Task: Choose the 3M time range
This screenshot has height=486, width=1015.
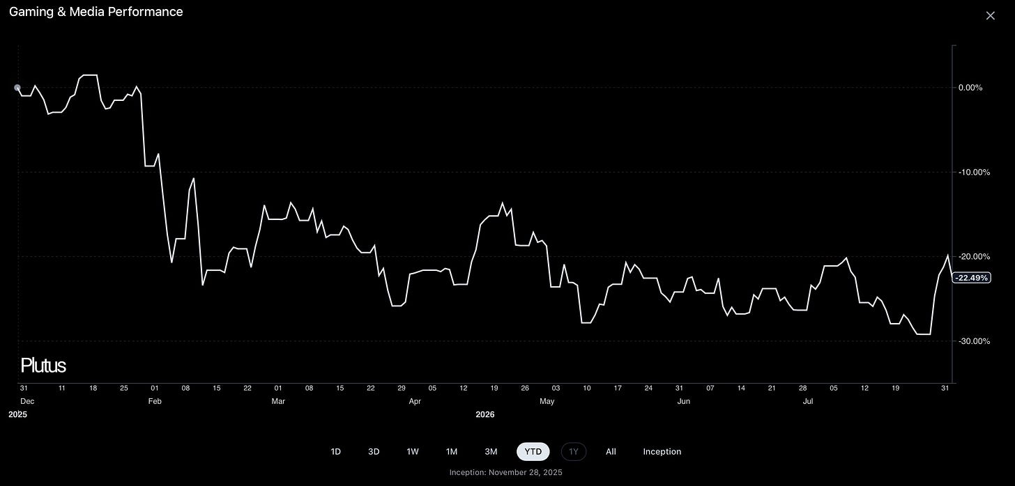Action: point(491,452)
